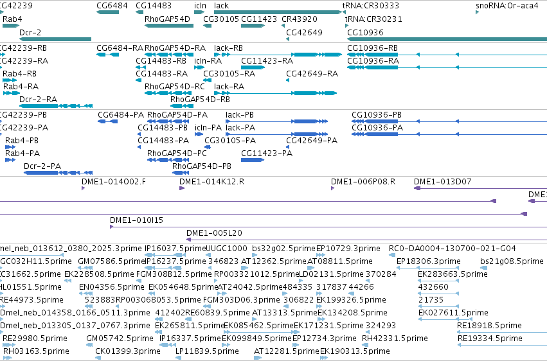Click EST EK283663.5prime
Screen dimensions: 547x361
click(438, 281)
